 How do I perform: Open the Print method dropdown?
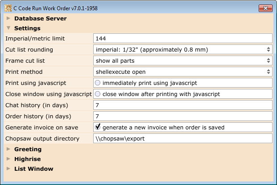[x=183, y=72]
